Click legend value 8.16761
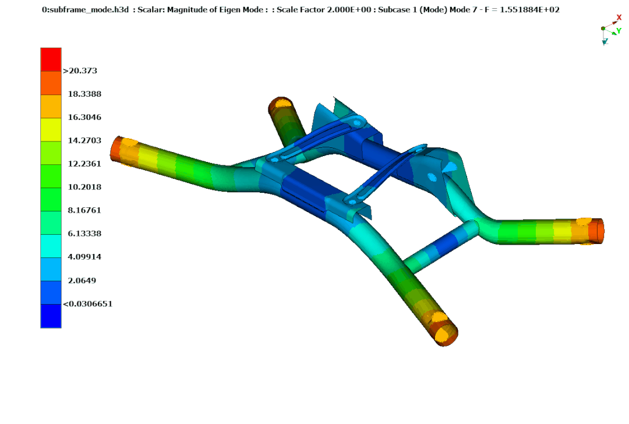The image size is (629, 424). pos(84,210)
